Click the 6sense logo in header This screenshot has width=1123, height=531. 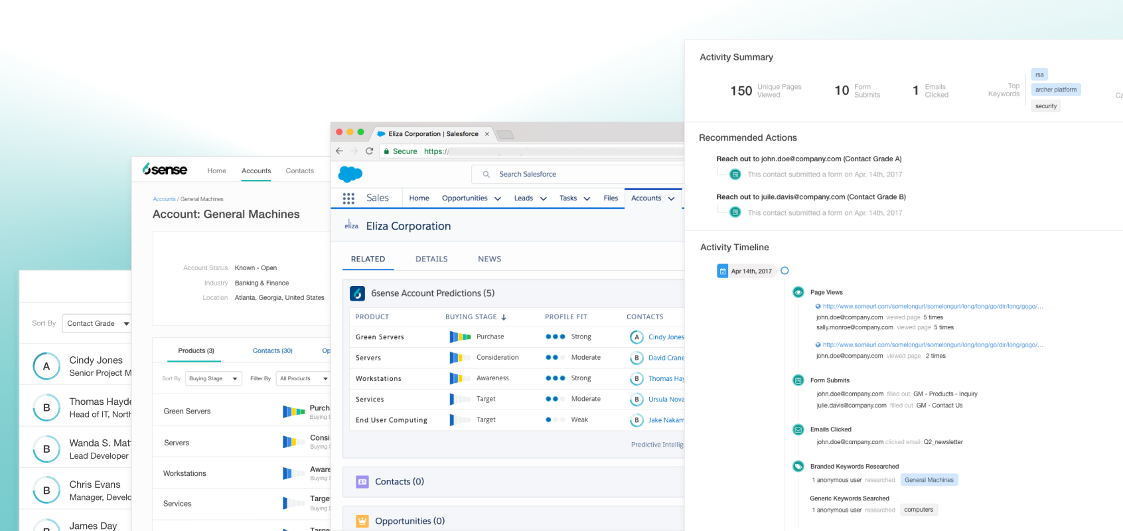(x=165, y=170)
